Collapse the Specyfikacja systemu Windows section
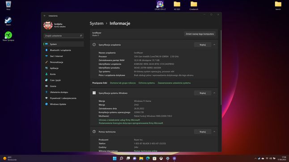289x162 pixels. pyautogui.click(x=214, y=93)
